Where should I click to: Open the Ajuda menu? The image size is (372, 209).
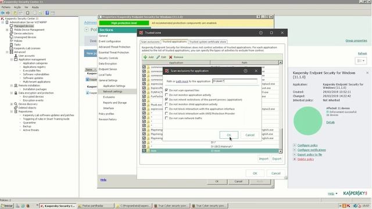pyautogui.click(x=35, y=7)
